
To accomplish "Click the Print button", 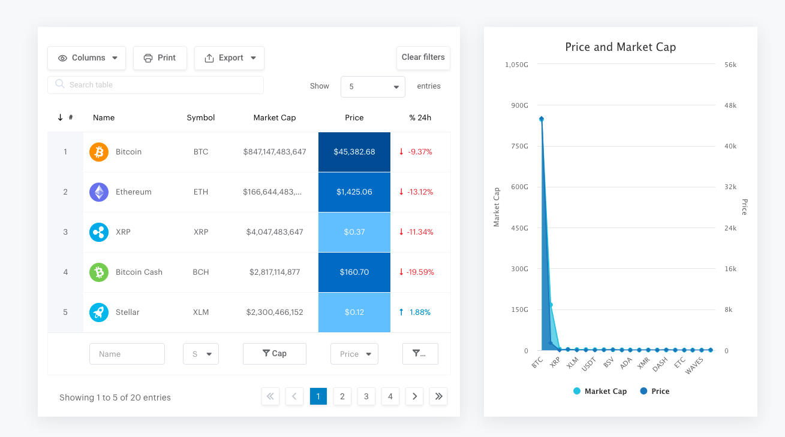I will click(x=160, y=58).
